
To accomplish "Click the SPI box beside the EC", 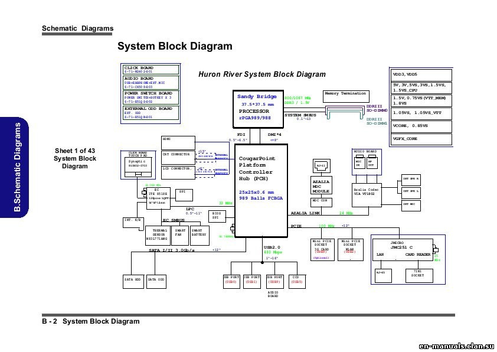I will (184, 195).
